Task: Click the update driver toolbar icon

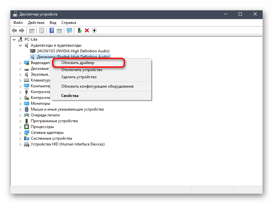Action: [79, 30]
